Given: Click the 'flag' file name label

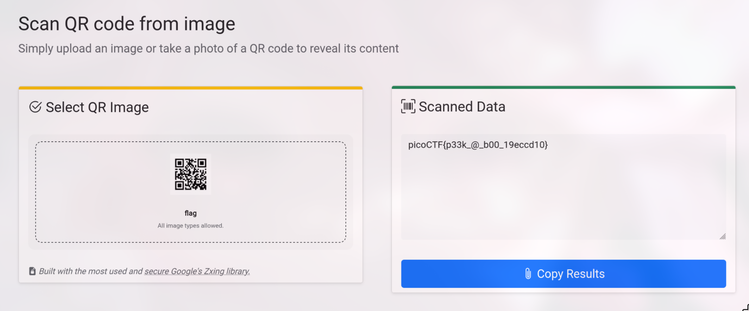Looking at the screenshot, I should tap(190, 213).
